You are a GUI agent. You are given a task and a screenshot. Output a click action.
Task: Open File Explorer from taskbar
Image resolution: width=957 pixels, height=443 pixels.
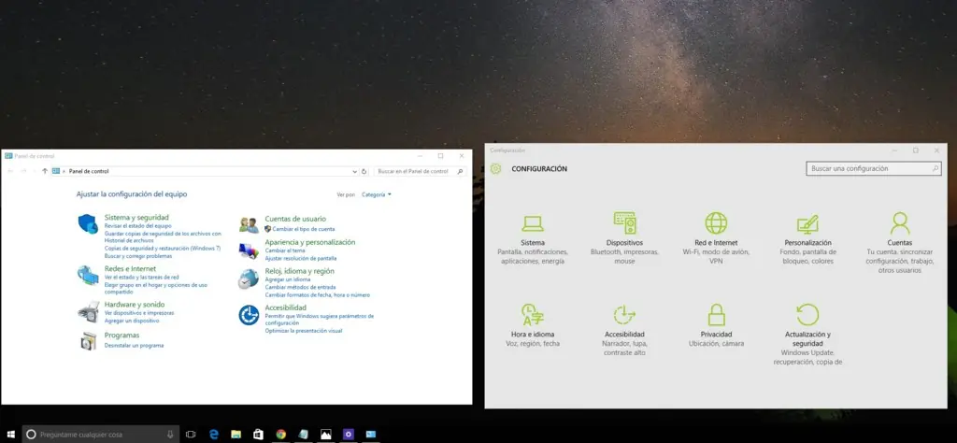click(x=236, y=435)
